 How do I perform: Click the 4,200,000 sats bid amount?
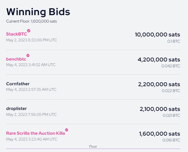tap(159, 60)
